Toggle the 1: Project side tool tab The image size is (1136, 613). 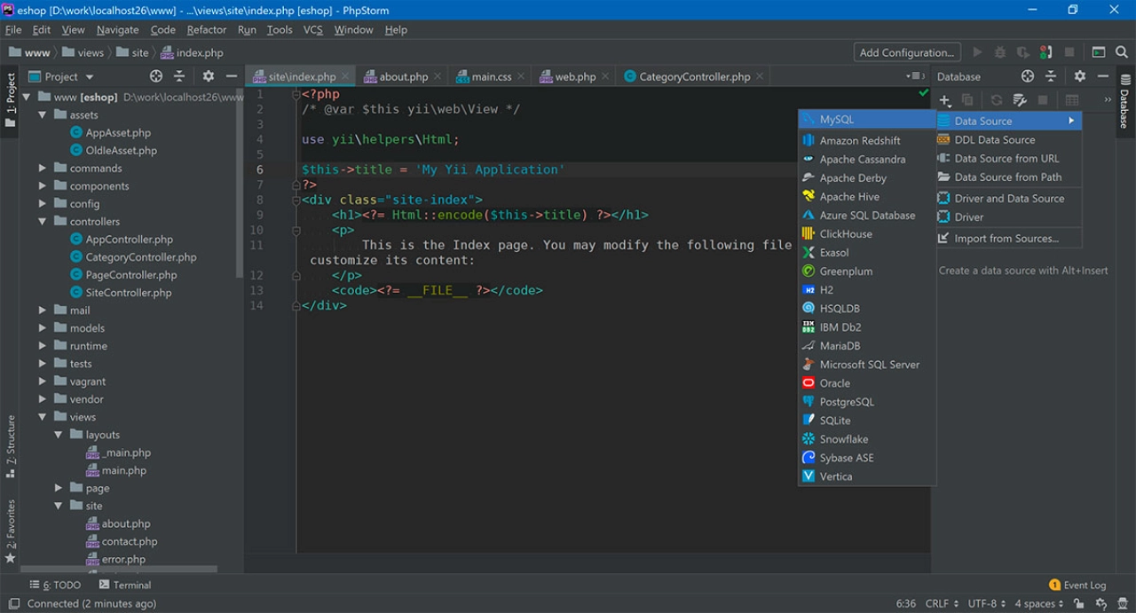[11, 100]
